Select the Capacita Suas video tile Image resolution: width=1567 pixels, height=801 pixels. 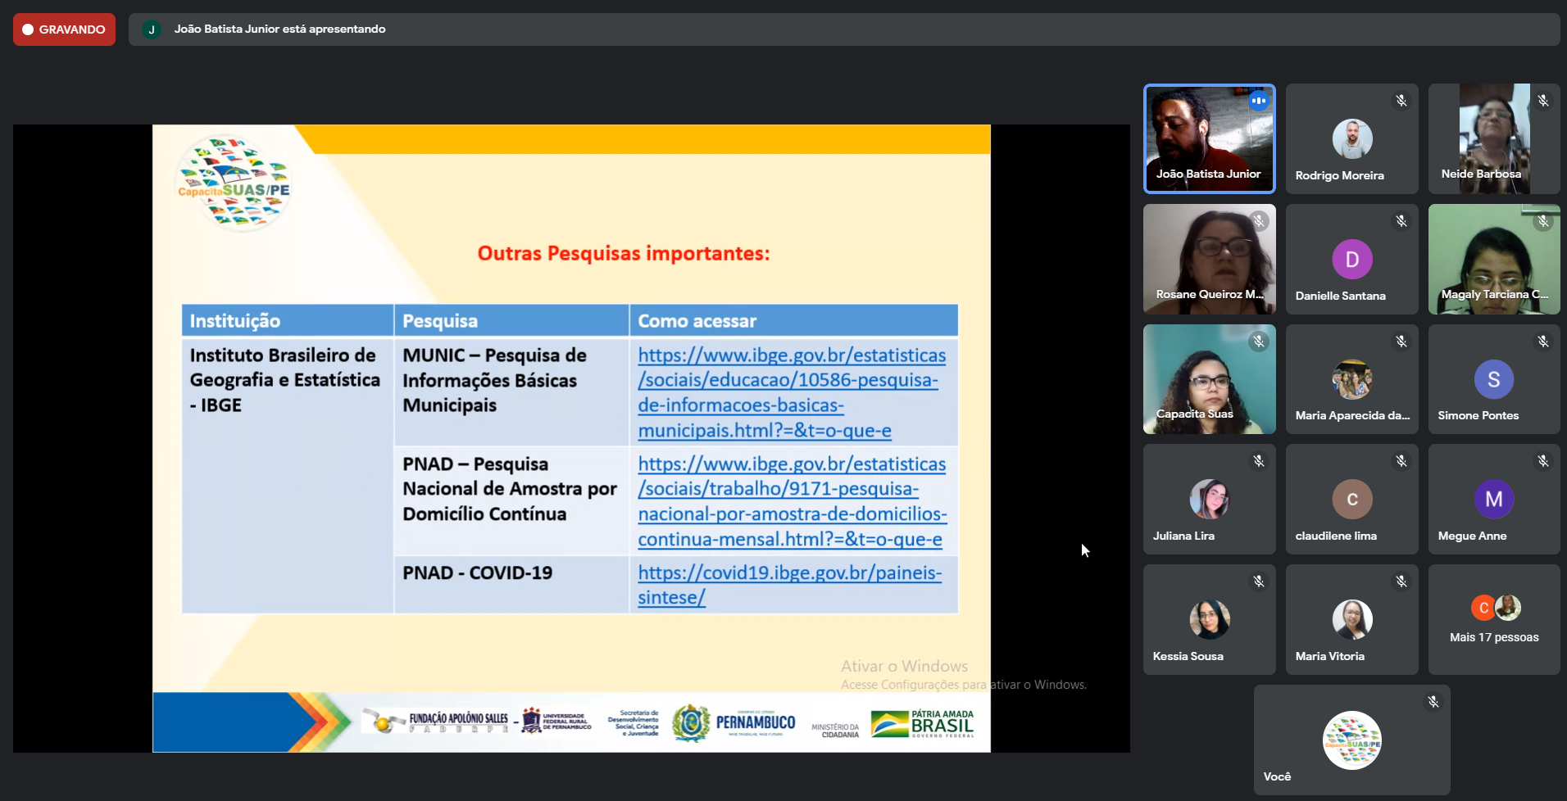(1209, 379)
